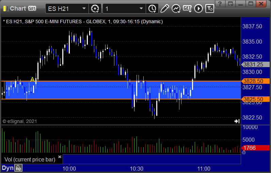
Task: Click the yellow link indicator beside Chart
Action: click(x=6, y=9)
